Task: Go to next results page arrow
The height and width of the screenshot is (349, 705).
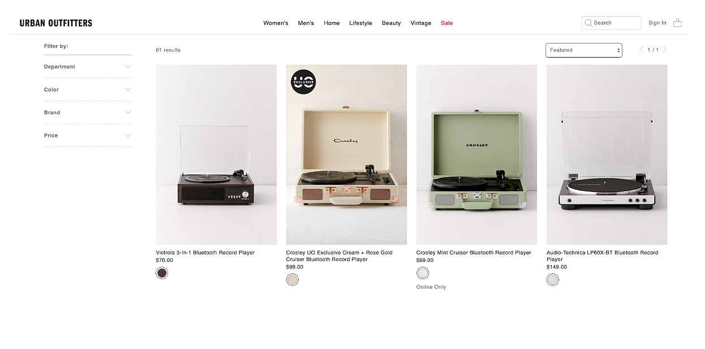Action: (x=665, y=50)
